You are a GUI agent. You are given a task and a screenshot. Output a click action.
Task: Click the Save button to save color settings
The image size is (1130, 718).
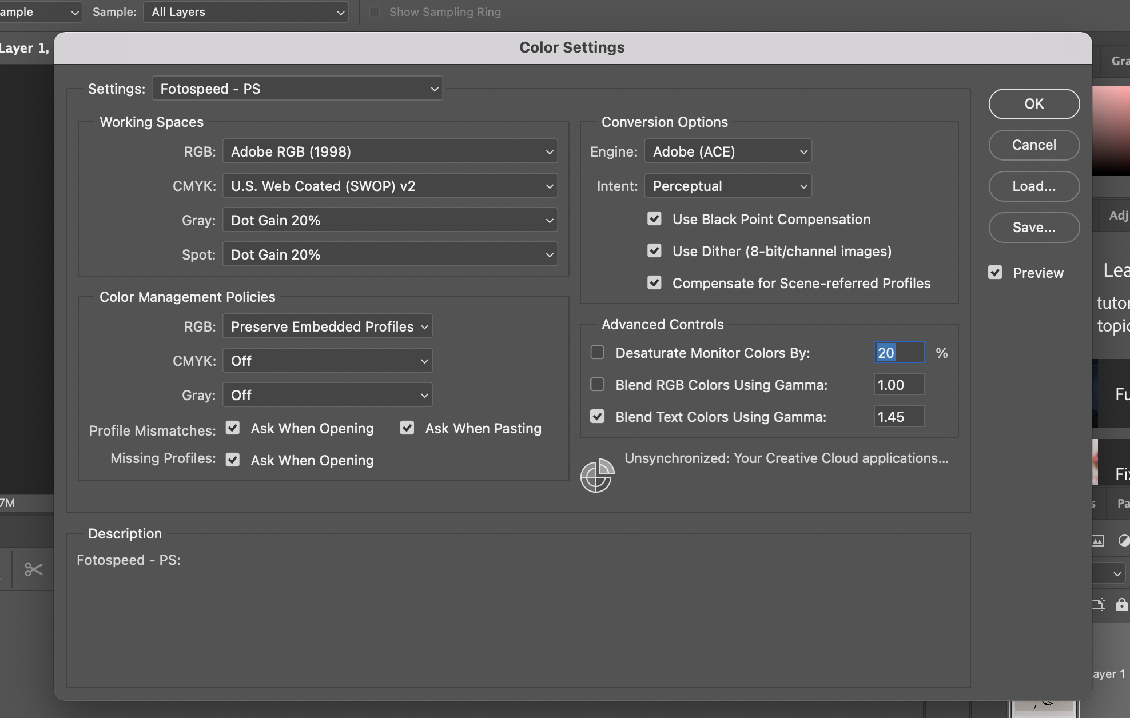point(1033,228)
